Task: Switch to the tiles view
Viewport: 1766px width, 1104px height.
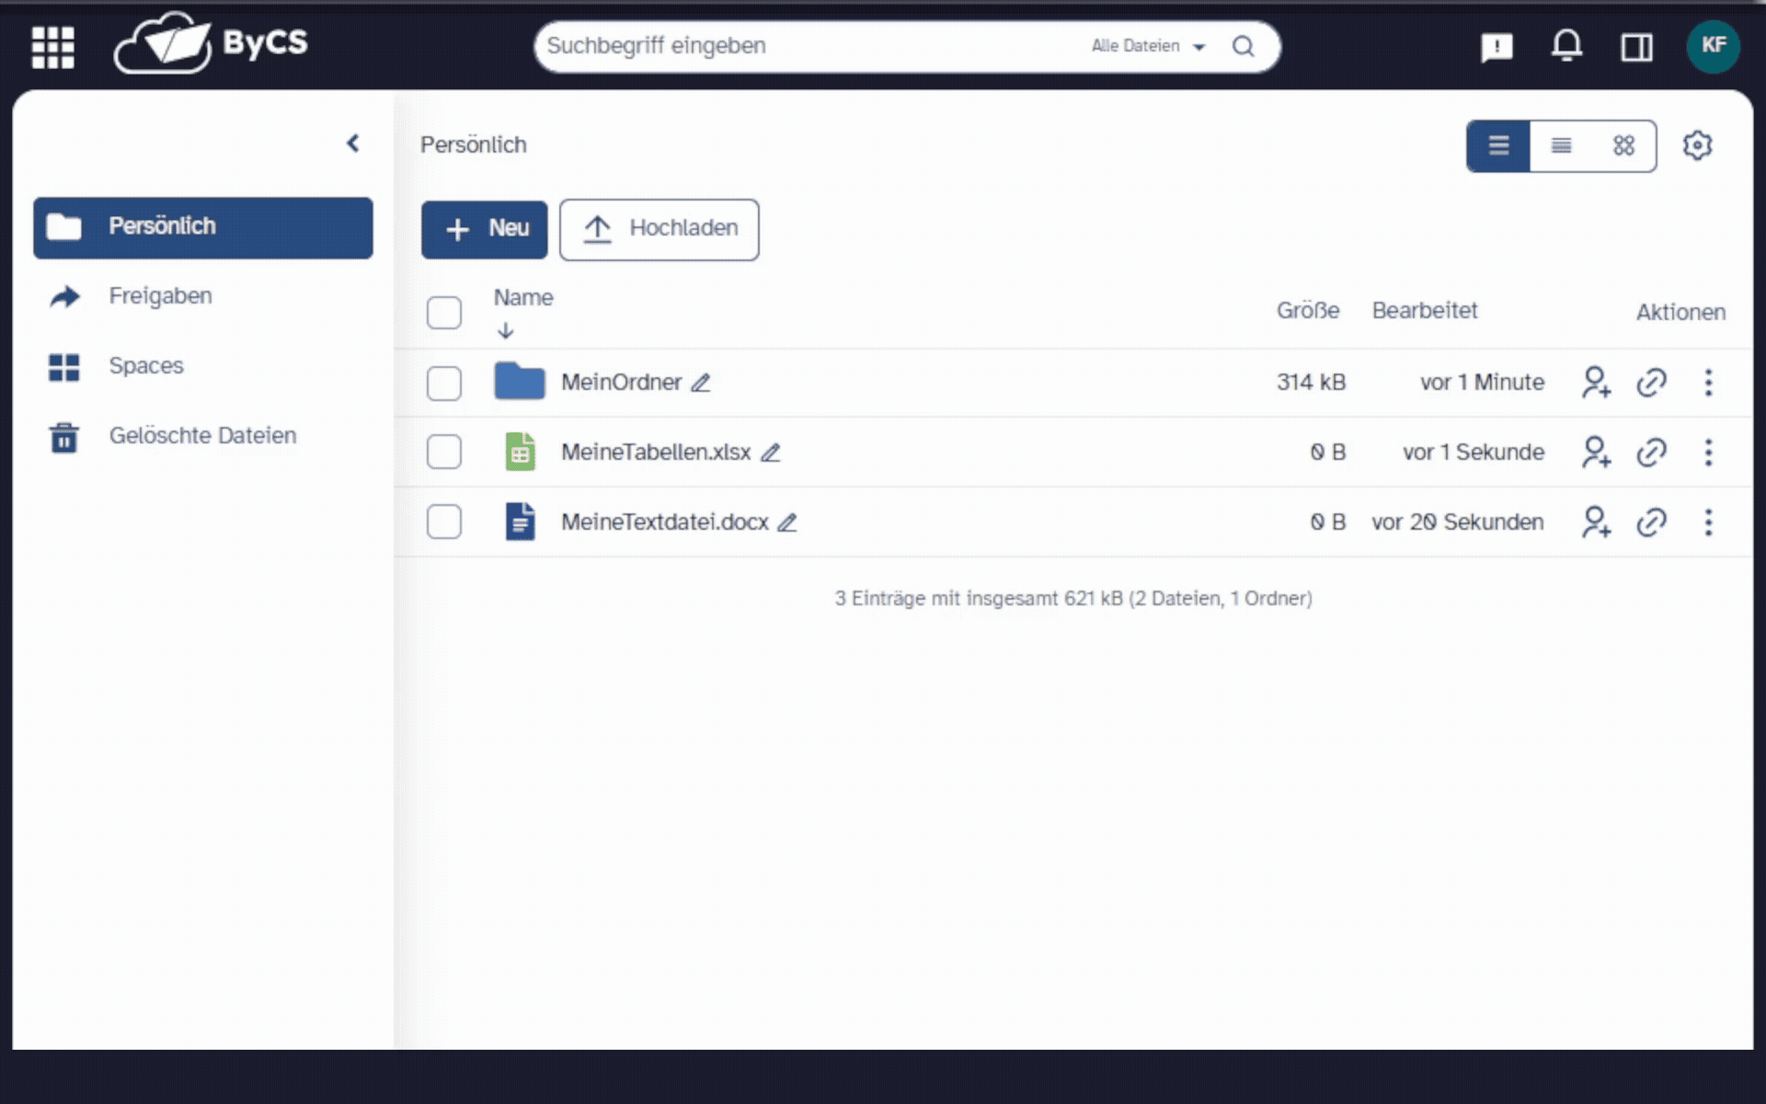Action: (x=1623, y=145)
